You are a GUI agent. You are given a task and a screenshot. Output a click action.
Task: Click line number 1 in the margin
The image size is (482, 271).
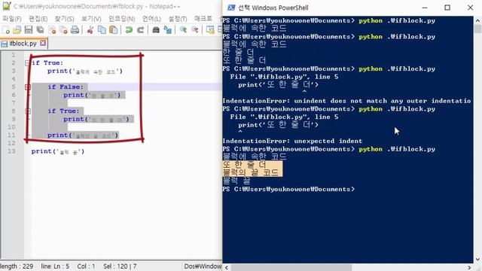click(14, 55)
